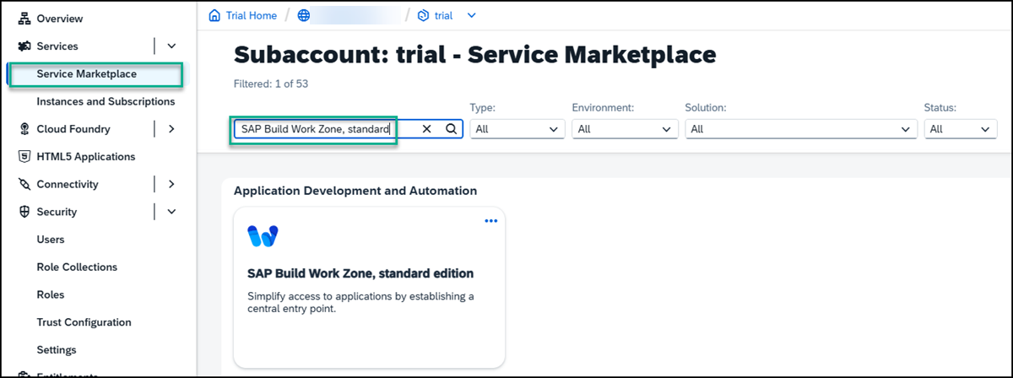Click the Connectivity plug icon

pyautogui.click(x=24, y=184)
